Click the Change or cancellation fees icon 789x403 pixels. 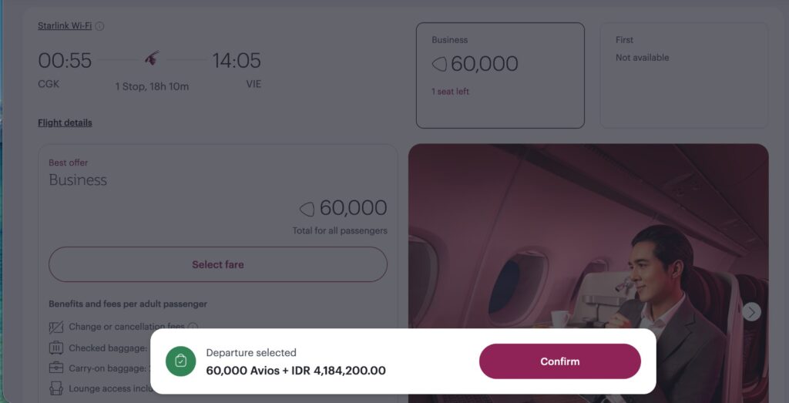[x=55, y=327]
